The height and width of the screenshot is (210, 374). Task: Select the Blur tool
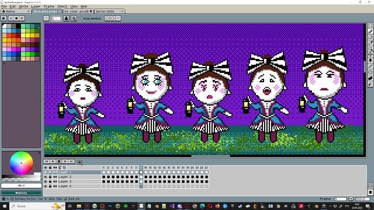click(370, 84)
